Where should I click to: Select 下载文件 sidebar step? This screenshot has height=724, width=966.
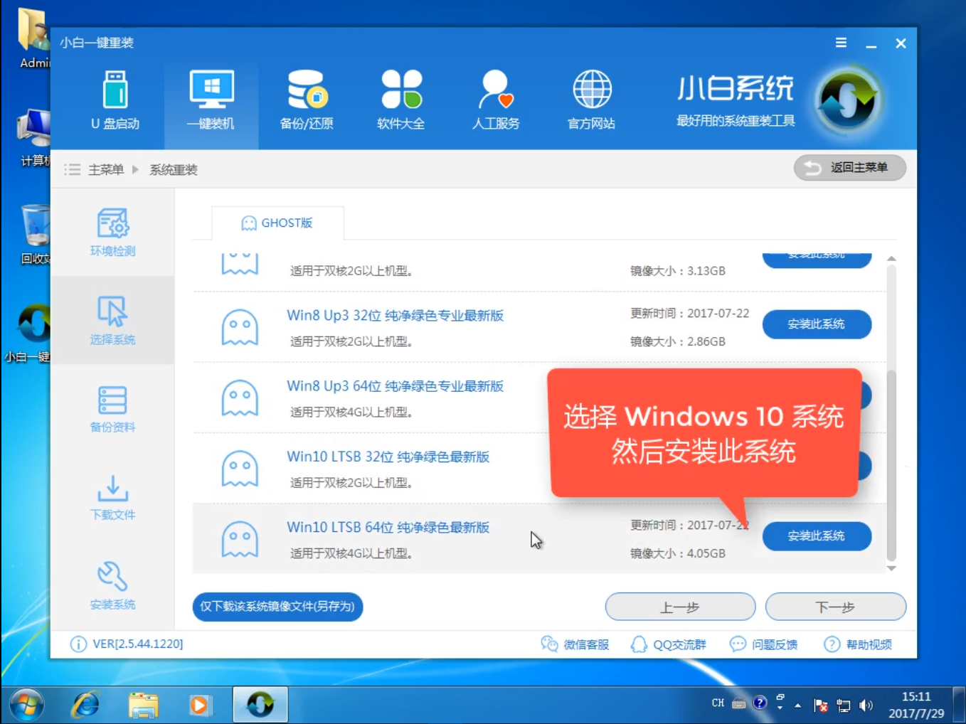coord(112,497)
